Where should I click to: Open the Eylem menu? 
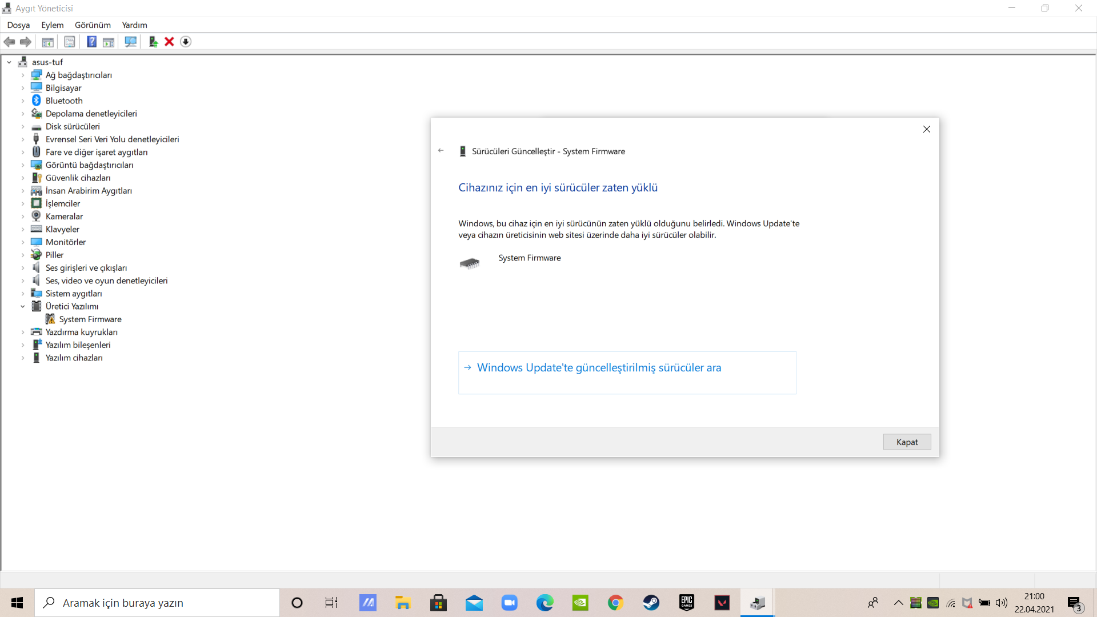click(52, 25)
